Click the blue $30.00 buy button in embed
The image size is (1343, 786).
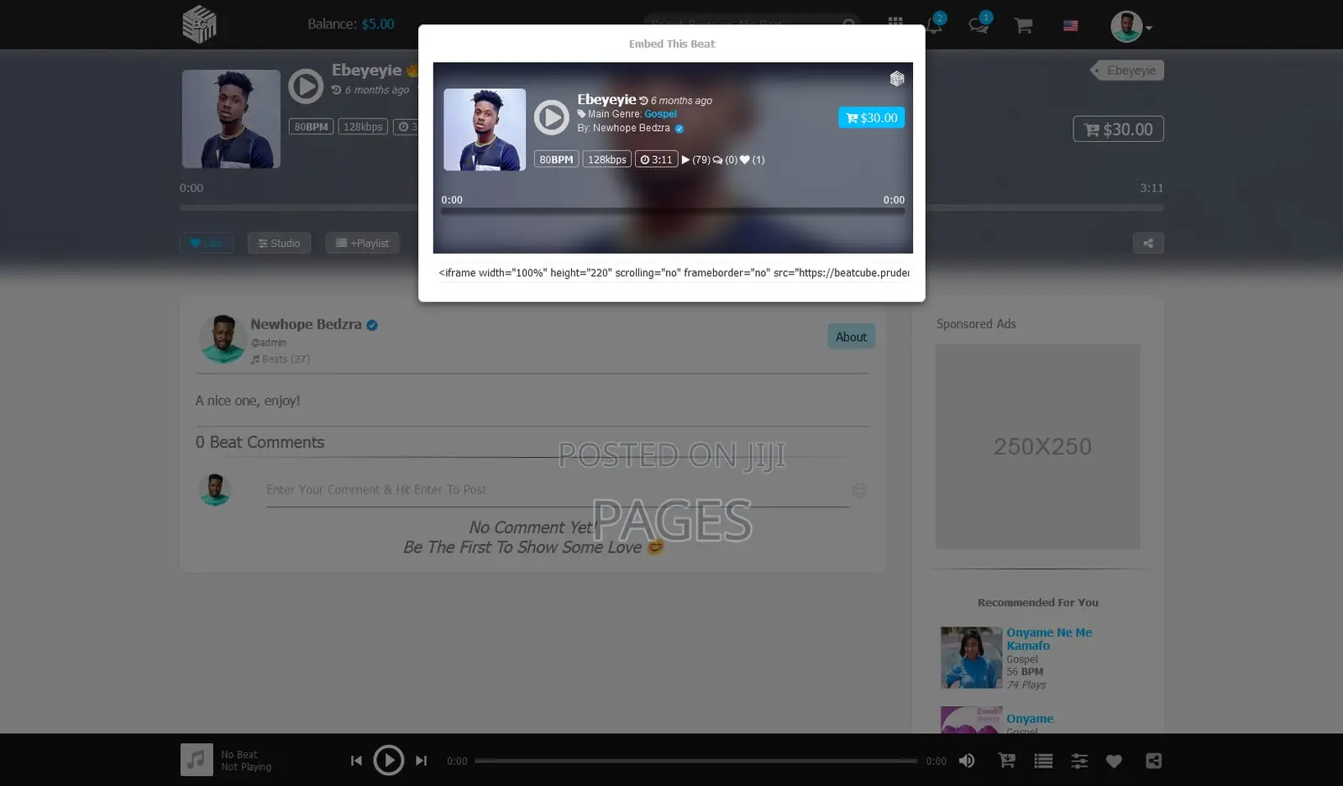point(871,118)
